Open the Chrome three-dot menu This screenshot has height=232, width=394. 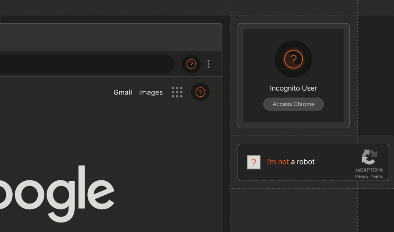209,64
